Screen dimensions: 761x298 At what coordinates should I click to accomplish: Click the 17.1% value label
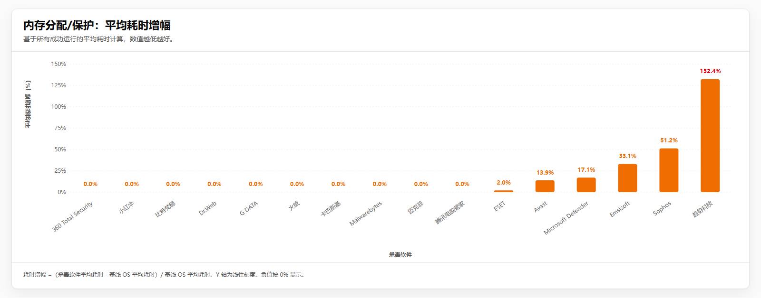coord(586,170)
